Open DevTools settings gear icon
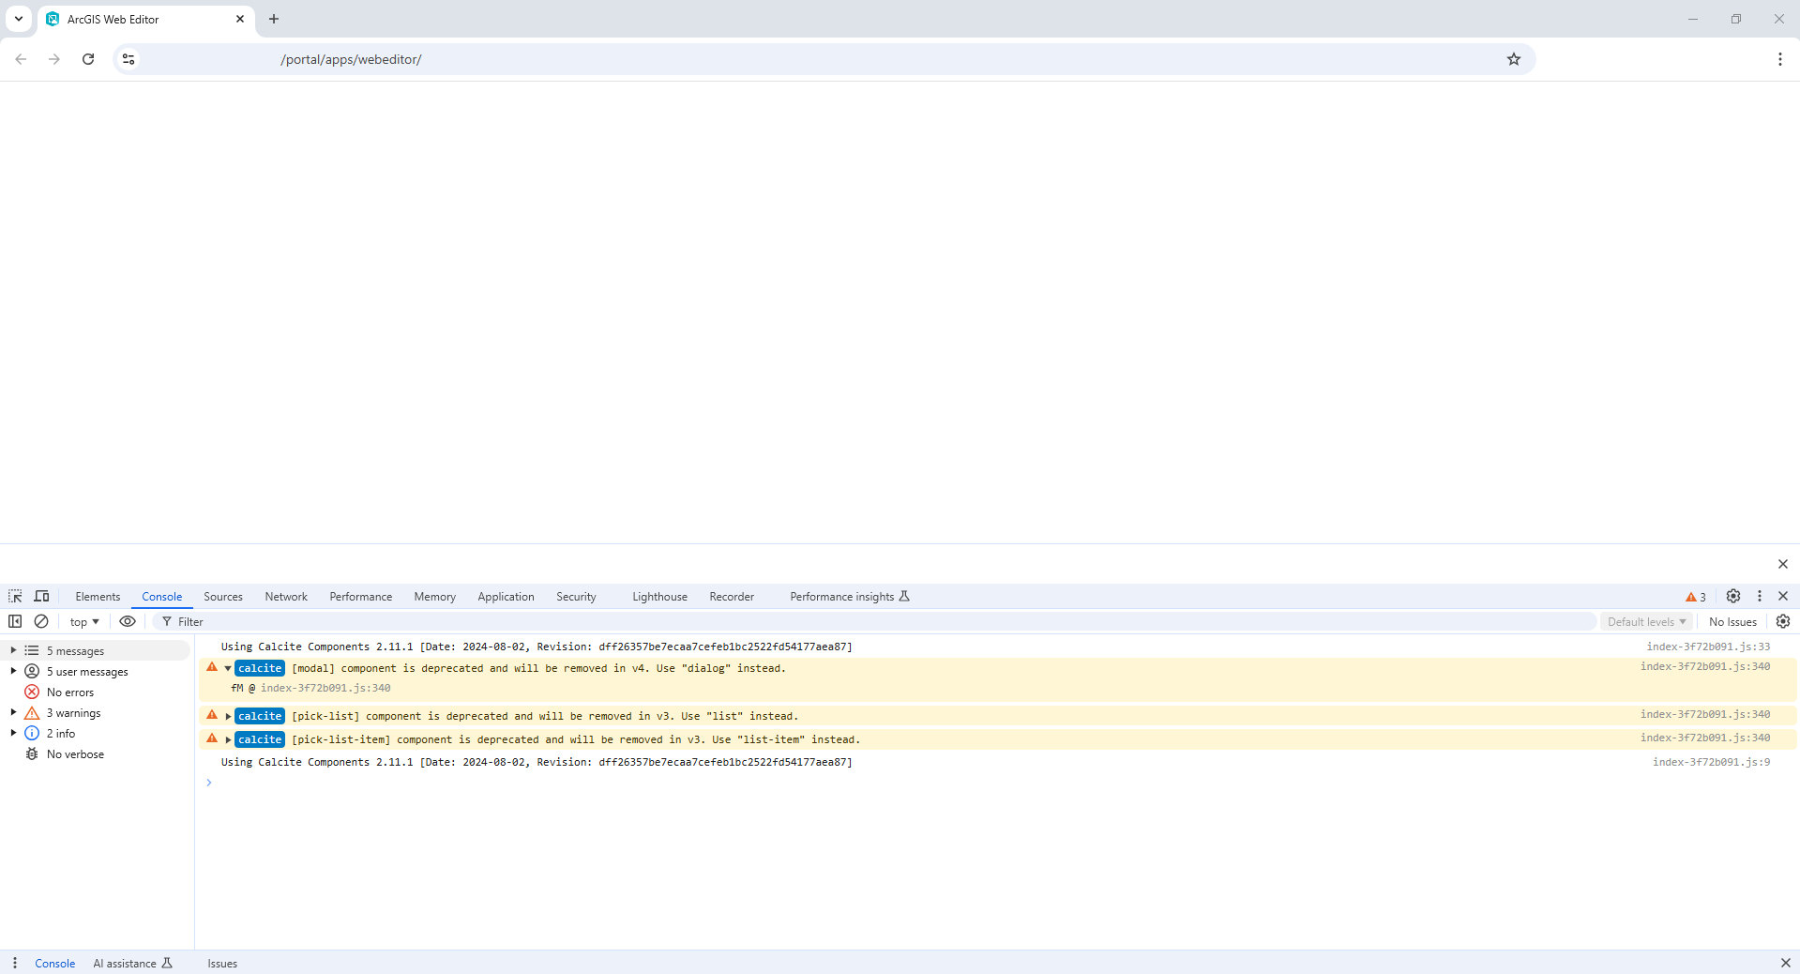This screenshot has height=974, width=1800. click(x=1733, y=597)
